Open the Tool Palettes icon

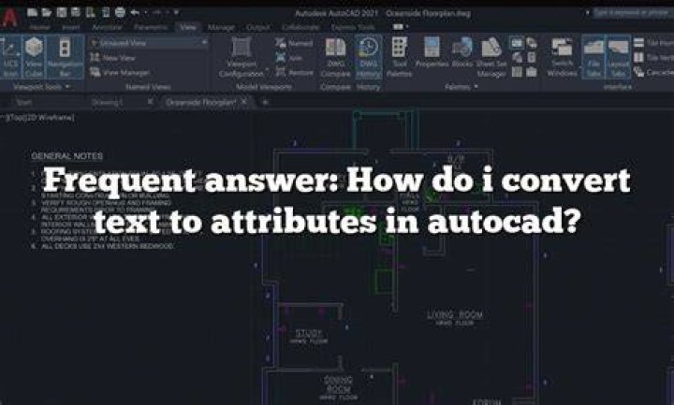(x=400, y=58)
